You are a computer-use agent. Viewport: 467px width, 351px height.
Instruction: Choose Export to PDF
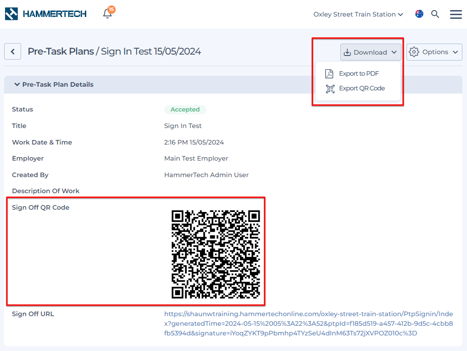click(358, 73)
